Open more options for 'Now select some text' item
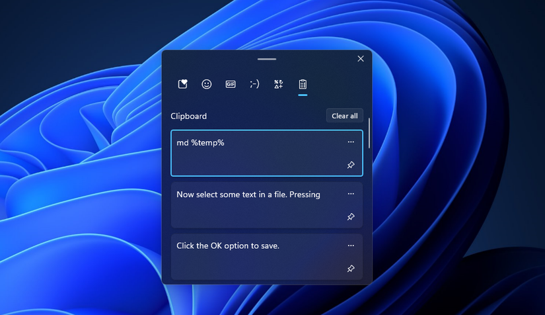 point(351,193)
